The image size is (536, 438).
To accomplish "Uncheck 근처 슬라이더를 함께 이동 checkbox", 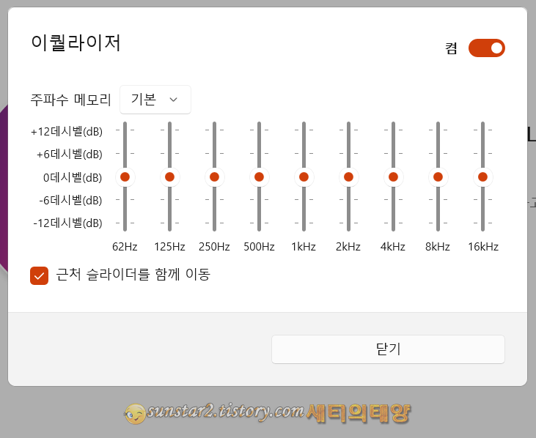I will [40, 275].
